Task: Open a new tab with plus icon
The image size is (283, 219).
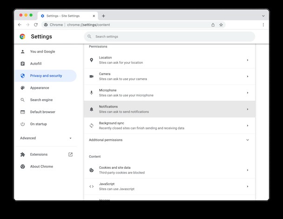Action: [103, 16]
